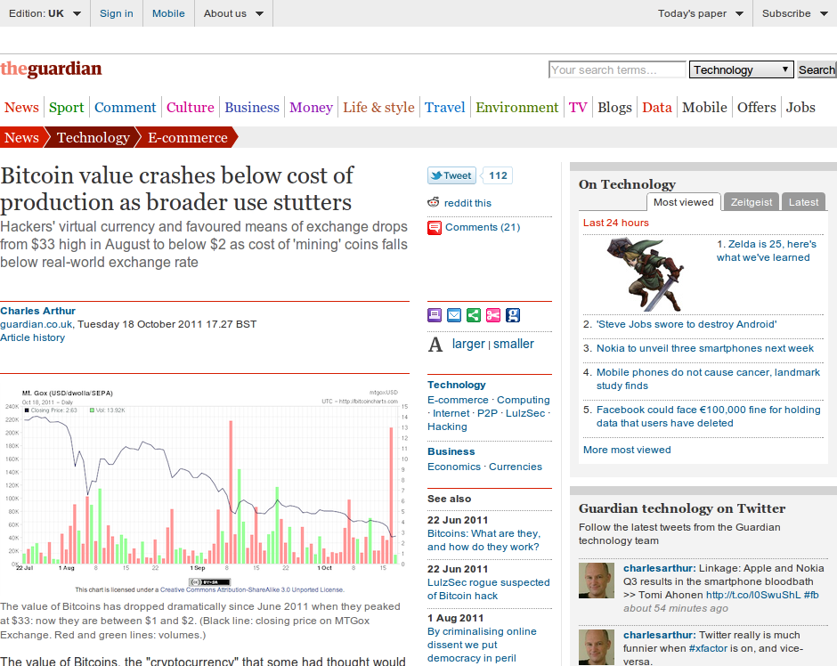This screenshot has width=837, height=666.
Task: Click the blue email envelope icon
Action: [x=454, y=315]
